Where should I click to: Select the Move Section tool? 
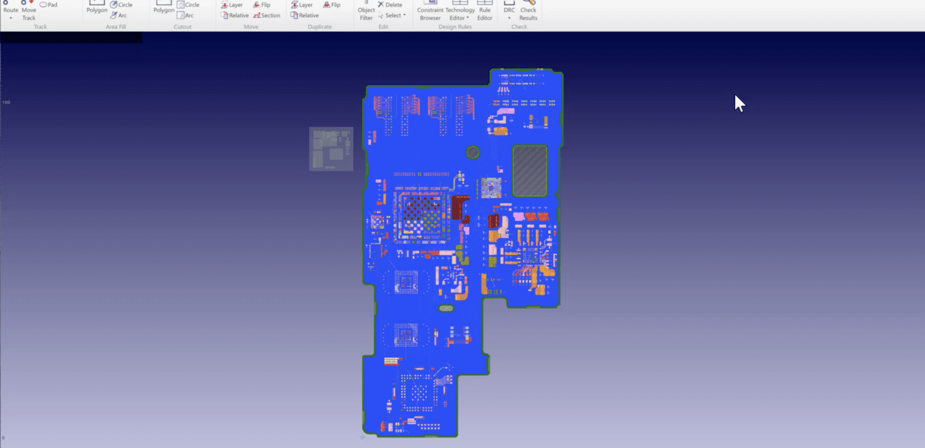coord(266,15)
